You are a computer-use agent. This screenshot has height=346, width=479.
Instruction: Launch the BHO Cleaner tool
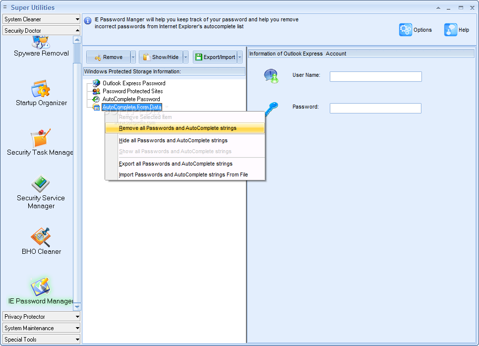[x=41, y=237]
